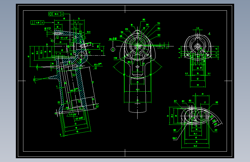Select the concentricity symbol in the tolerance frame
The image size is (250, 162).
coord(50,14)
